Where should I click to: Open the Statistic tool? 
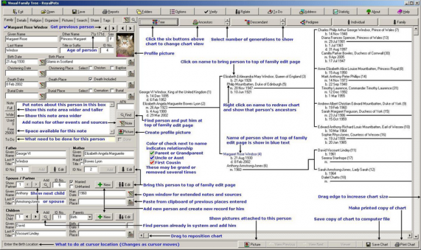click(341, 12)
